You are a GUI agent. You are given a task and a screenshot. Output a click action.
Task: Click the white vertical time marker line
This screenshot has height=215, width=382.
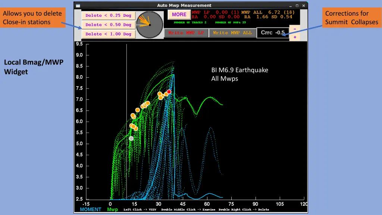tap(126, 112)
